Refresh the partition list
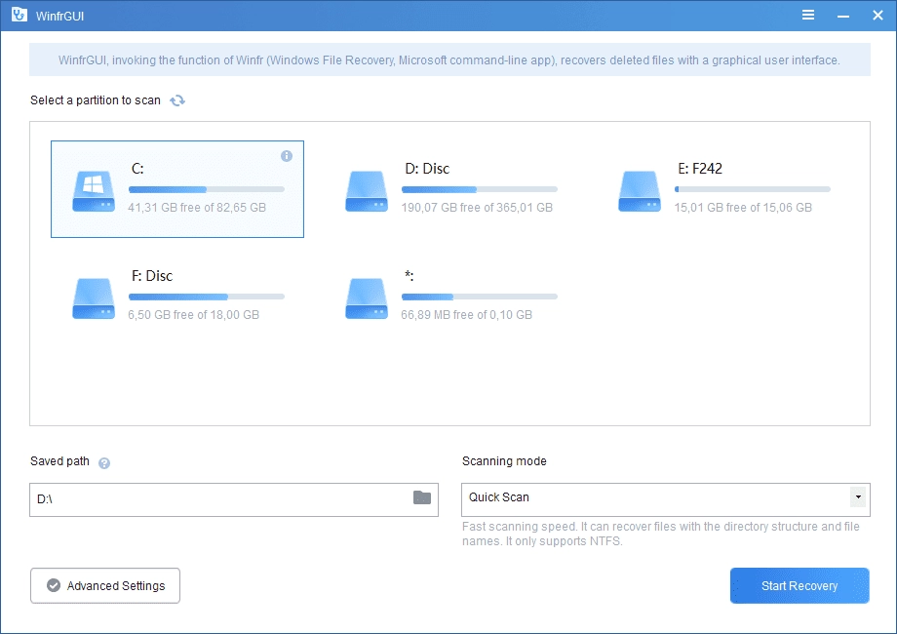This screenshot has width=897, height=634. (177, 100)
